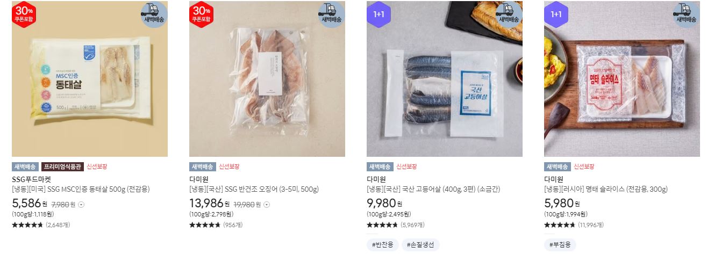Select the #부침용 hashtag tag
The height and width of the screenshot is (254, 707).
(560, 245)
